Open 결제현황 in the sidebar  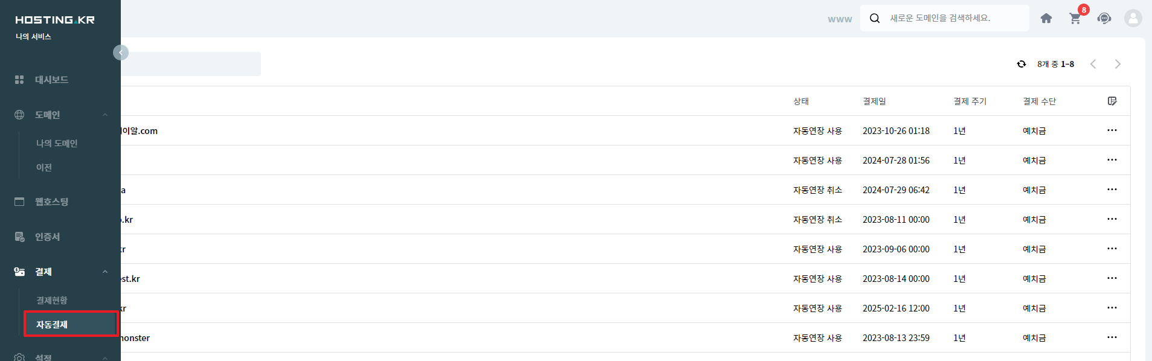click(x=52, y=300)
